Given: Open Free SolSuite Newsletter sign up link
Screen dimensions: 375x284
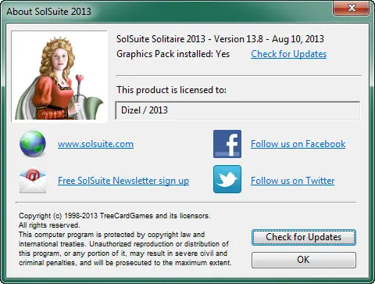Looking at the screenshot, I should click(123, 181).
